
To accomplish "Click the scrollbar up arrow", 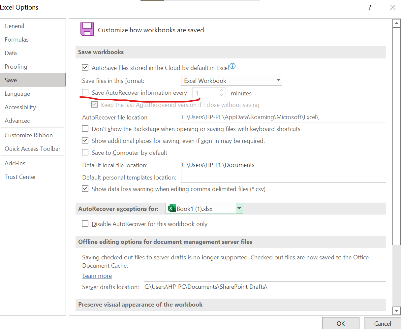I will point(396,23).
